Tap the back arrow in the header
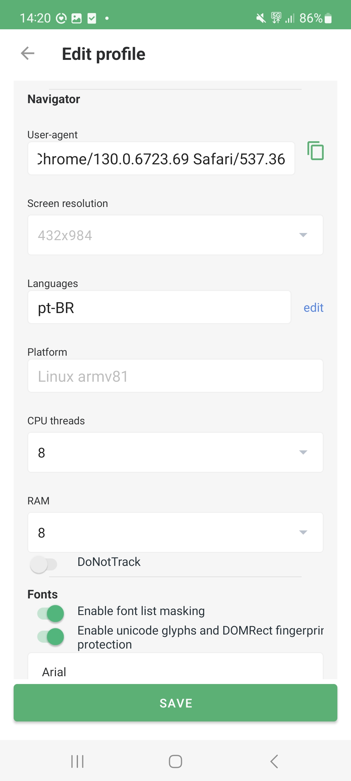The width and height of the screenshot is (351, 781). pyautogui.click(x=28, y=53)
